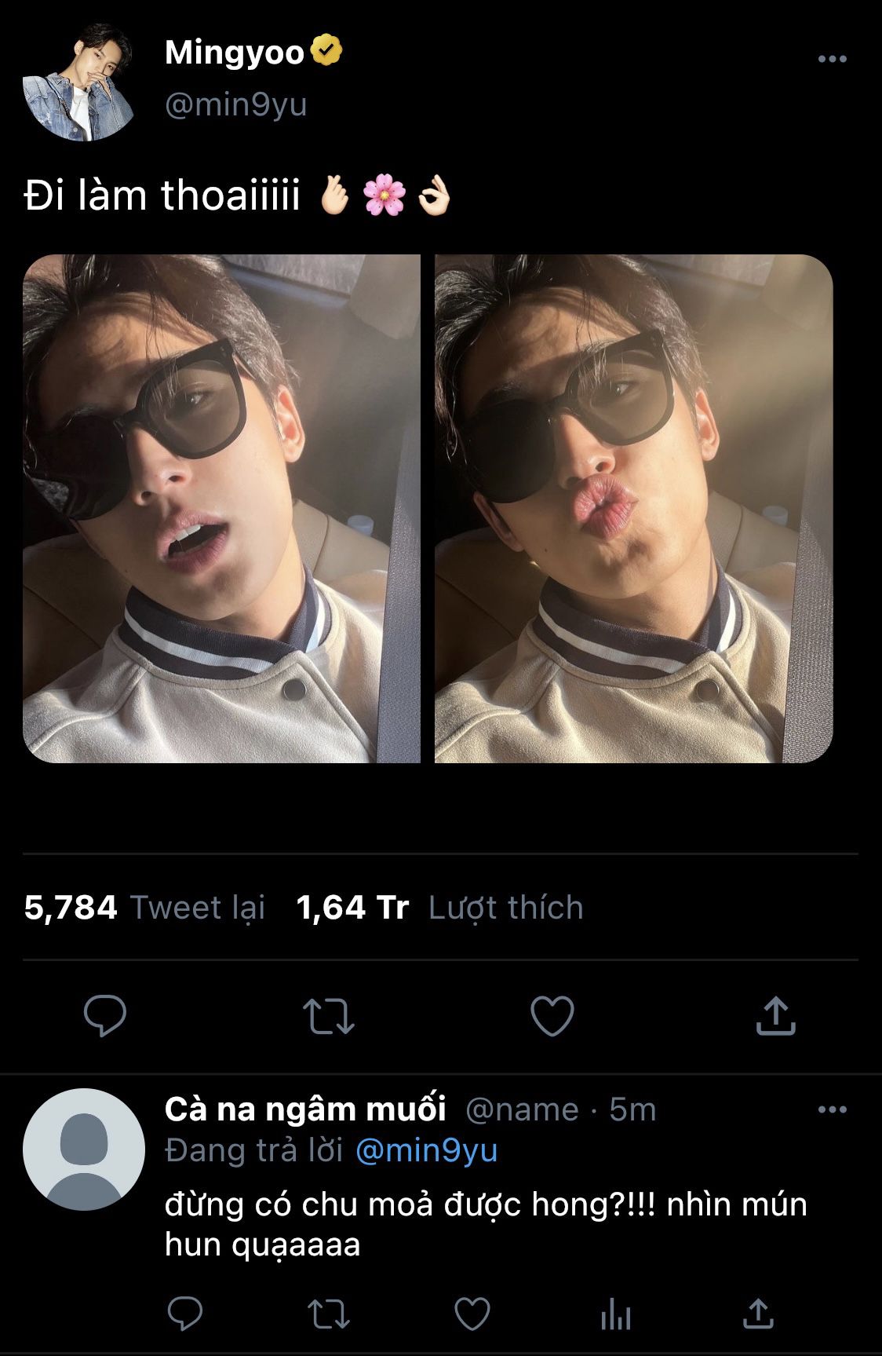Share the main tweet

point(775,1015)
